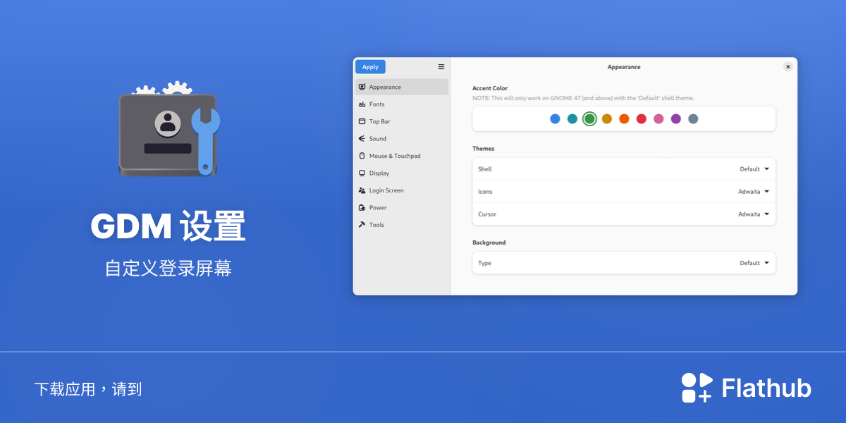This screenshot has width=846, height=423.
Task: Open the hamburger main menu
Action: 441,67
